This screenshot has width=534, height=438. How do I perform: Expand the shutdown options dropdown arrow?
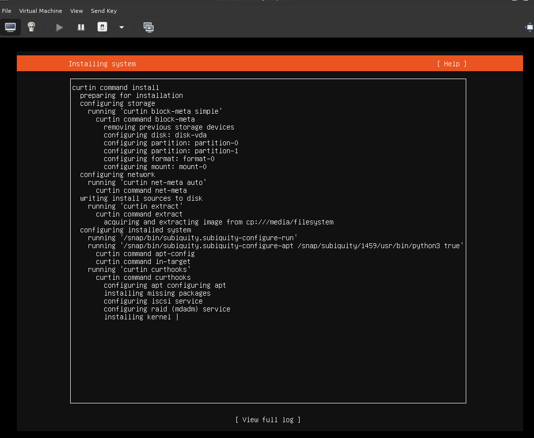(x=122, y=27)
